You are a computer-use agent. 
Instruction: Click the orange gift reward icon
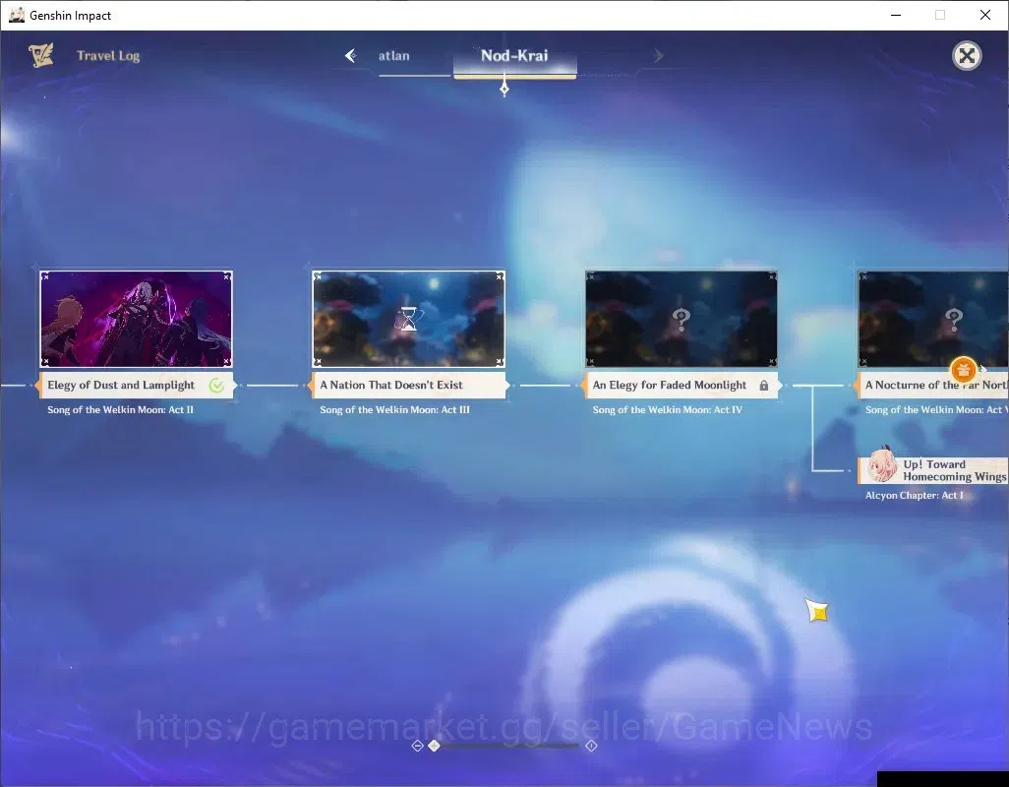click(x=964, y=369)
